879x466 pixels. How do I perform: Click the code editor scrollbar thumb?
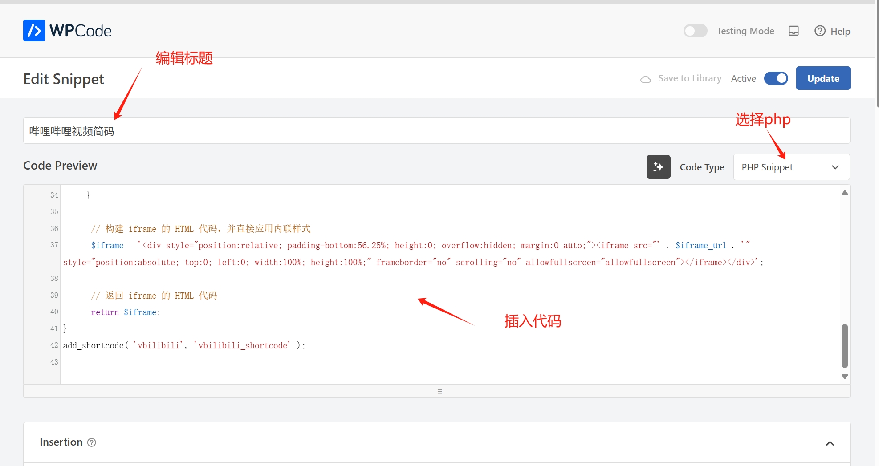coord(845,346)
